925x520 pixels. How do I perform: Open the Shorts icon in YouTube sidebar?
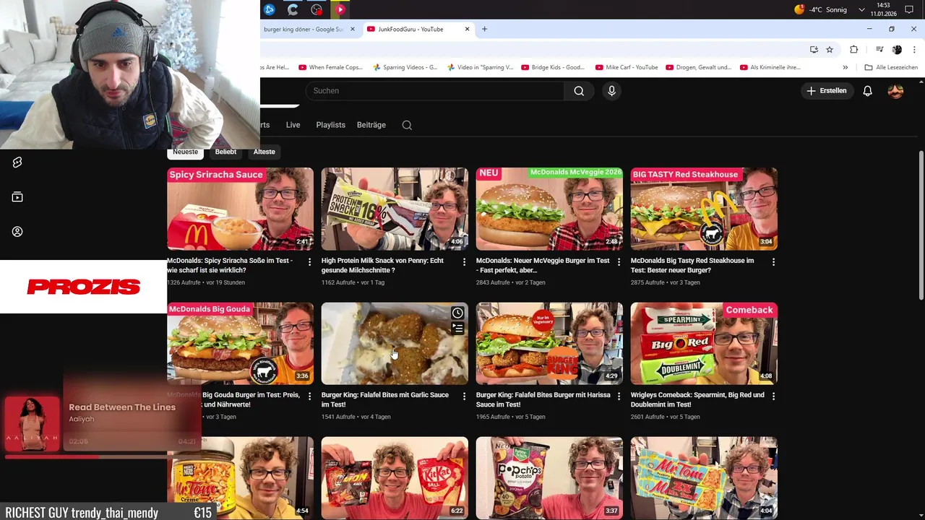17,162
